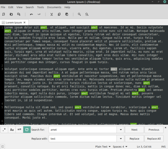This screenshot has width=168, height=149.
Task: Expand the Replace with history dropdown
Action: [121, 139]
